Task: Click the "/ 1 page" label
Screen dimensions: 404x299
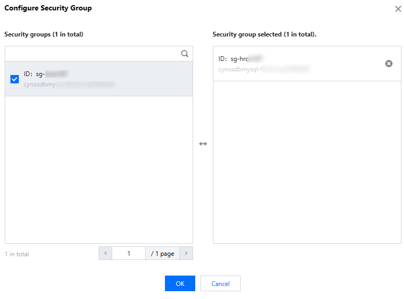Action: [x=162, y=254]
